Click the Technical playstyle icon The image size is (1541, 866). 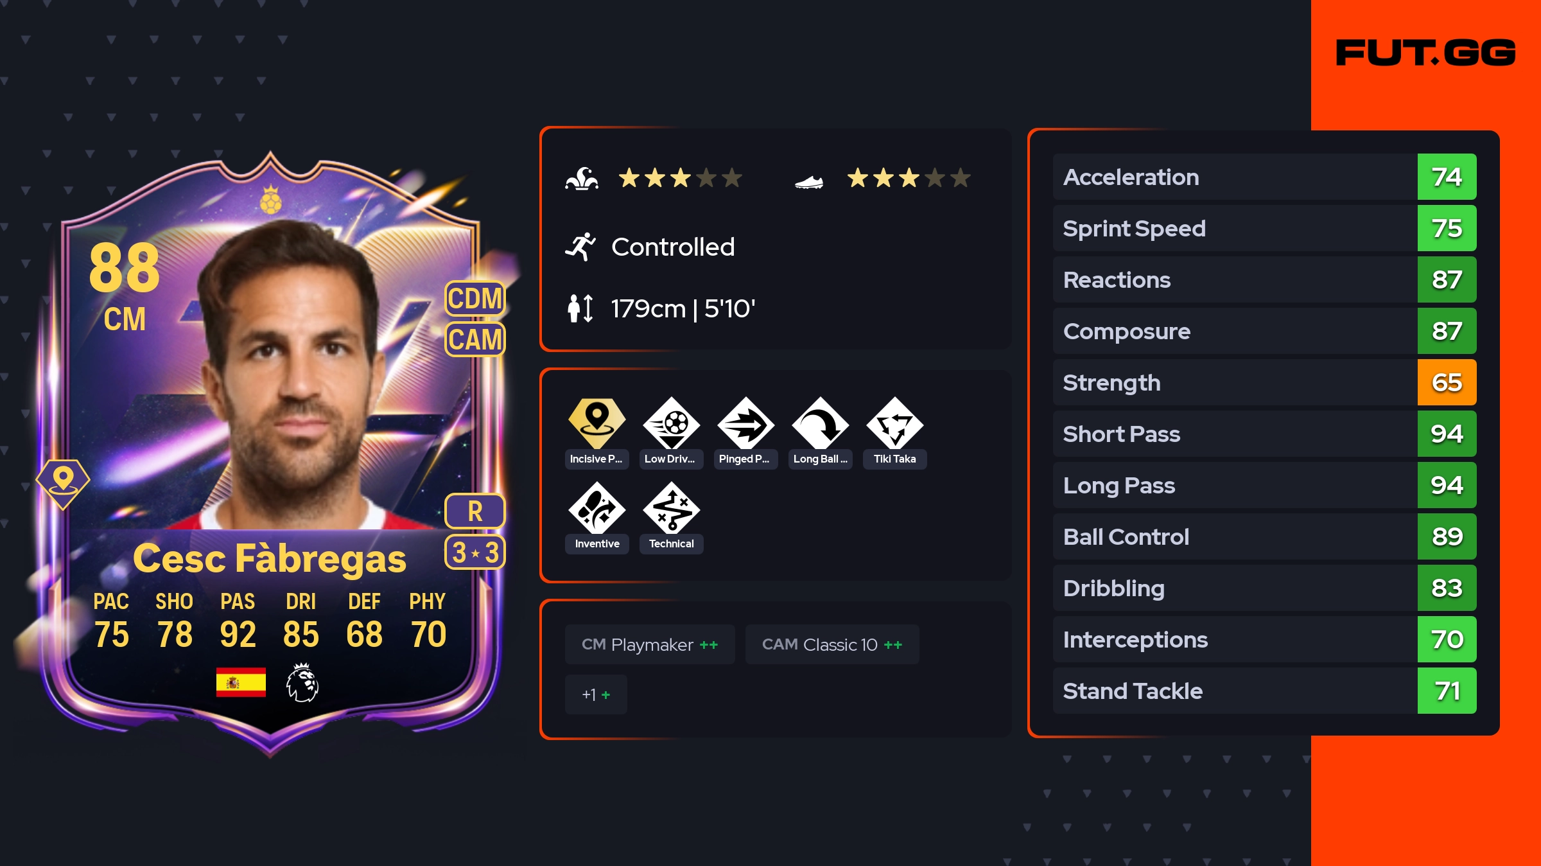pos(671,508)
